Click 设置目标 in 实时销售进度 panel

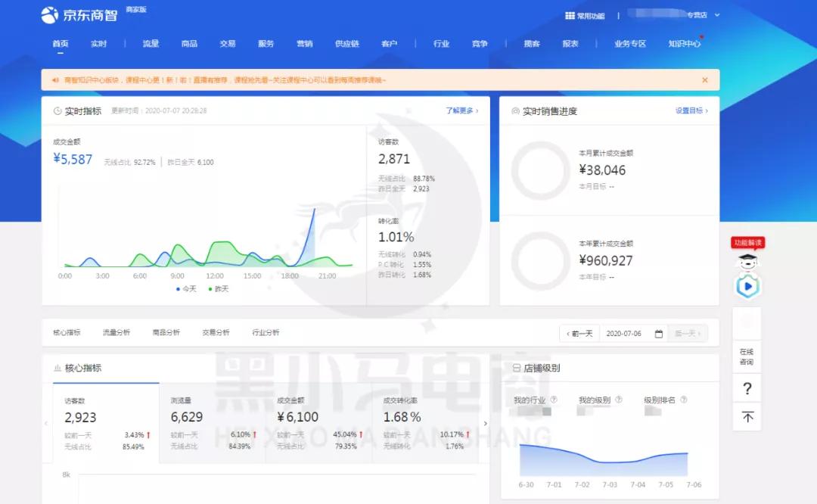pos(690,110)
